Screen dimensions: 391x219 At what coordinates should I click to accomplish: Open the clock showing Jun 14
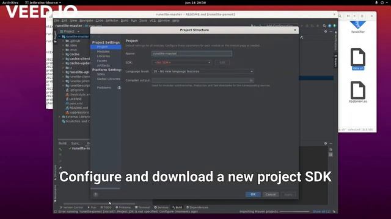[195, 2]
